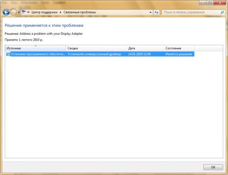
Task: Sort by the Состояние column header
Action: click(179, 48)
